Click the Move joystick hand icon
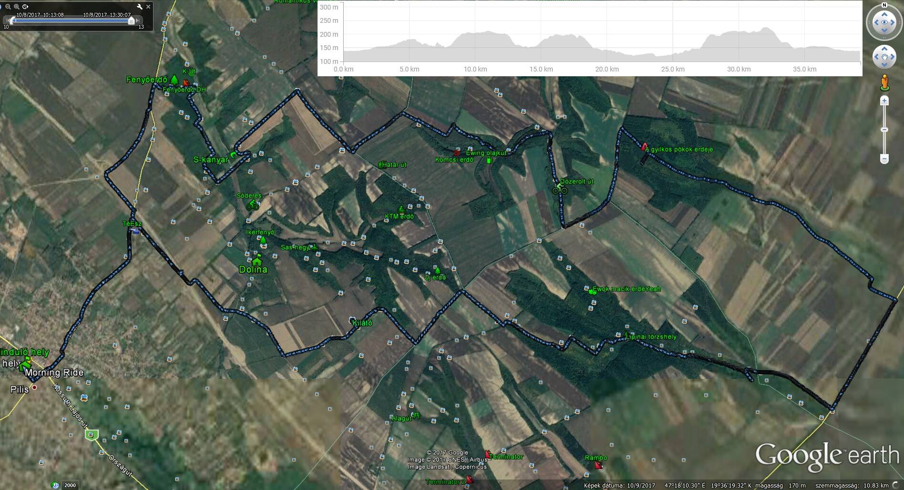 click(x=884, y=57)
